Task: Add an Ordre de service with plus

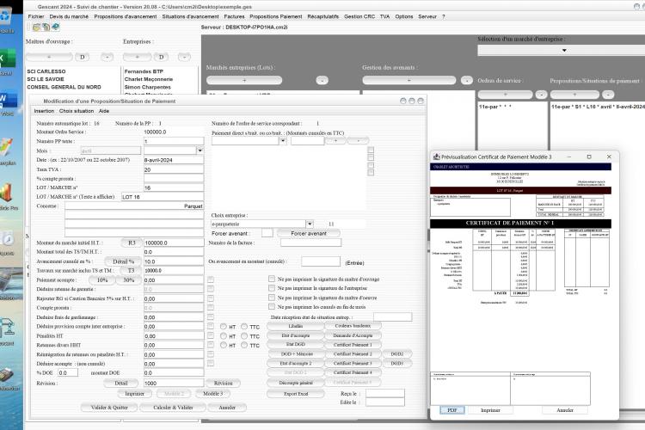Action: coord(505,95)
